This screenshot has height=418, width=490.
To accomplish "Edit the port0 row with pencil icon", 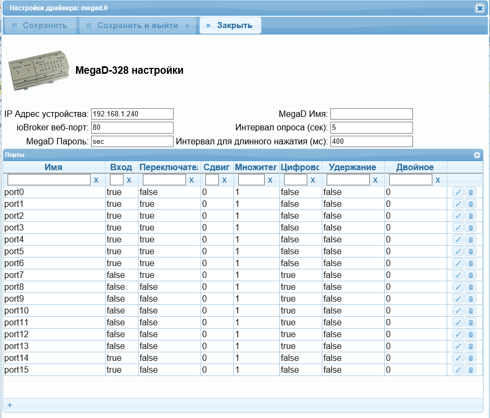I will (458, 192).
